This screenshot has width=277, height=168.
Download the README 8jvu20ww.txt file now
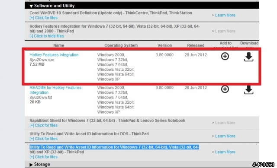[249, 90]
